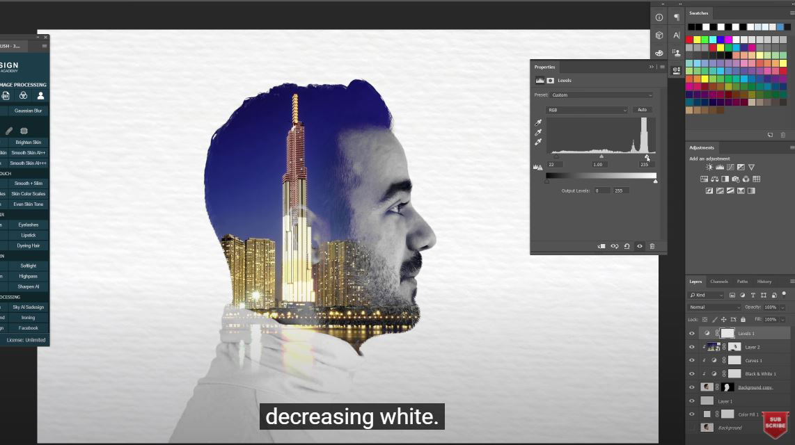
Task: Hide the Curves 1 layer
Action: click(692, 360)
